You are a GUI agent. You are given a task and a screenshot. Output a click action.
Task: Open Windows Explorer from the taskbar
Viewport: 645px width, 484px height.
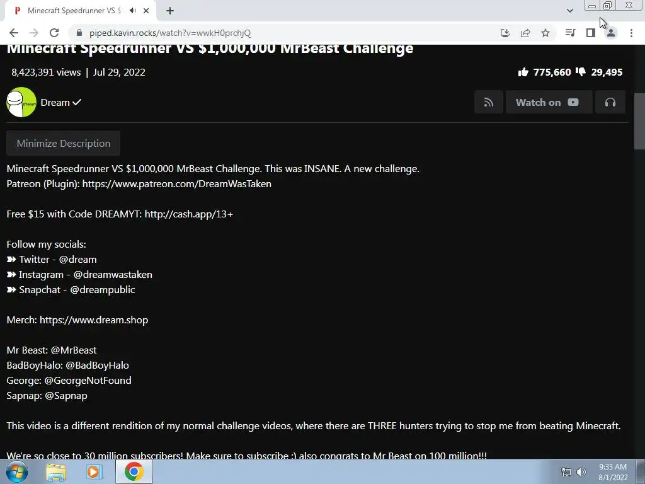click(56, 472)
